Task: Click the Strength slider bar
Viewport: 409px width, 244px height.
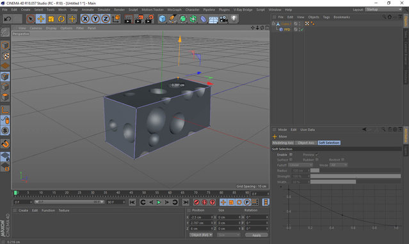Action: pos(355,176)
